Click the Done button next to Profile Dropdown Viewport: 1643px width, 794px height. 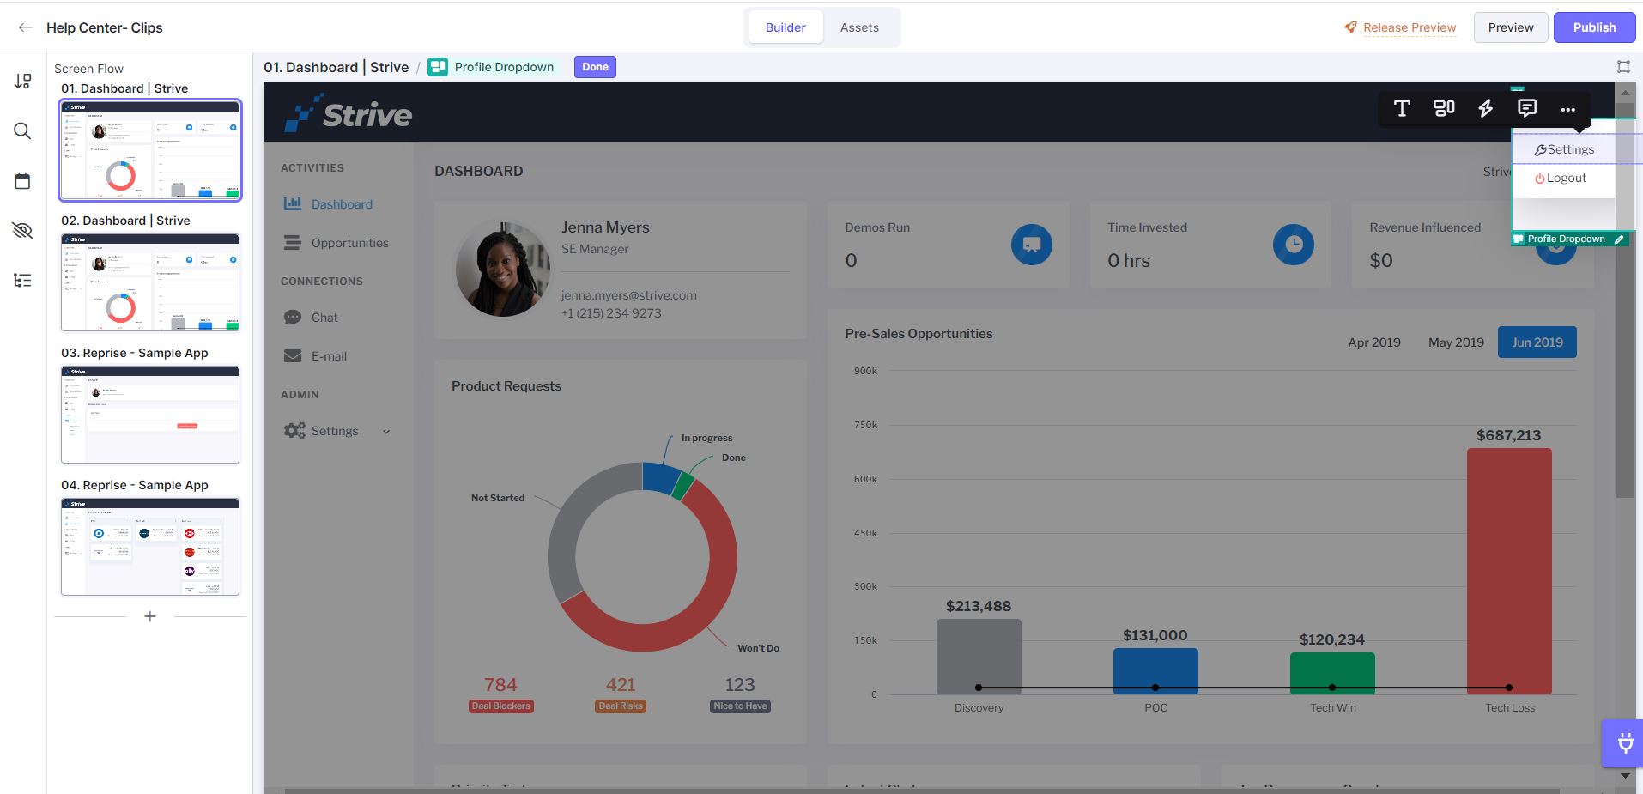(x=595, y=67)
